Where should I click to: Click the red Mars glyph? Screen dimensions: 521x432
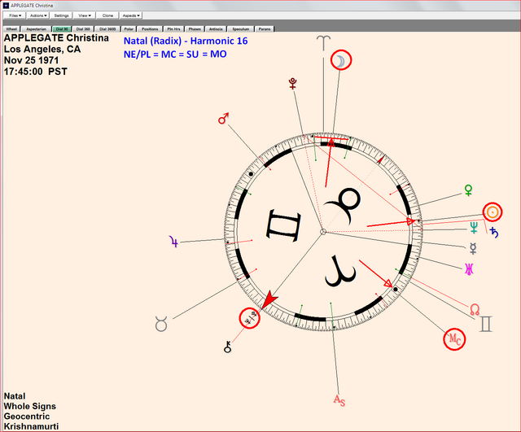tap(223, 119)
